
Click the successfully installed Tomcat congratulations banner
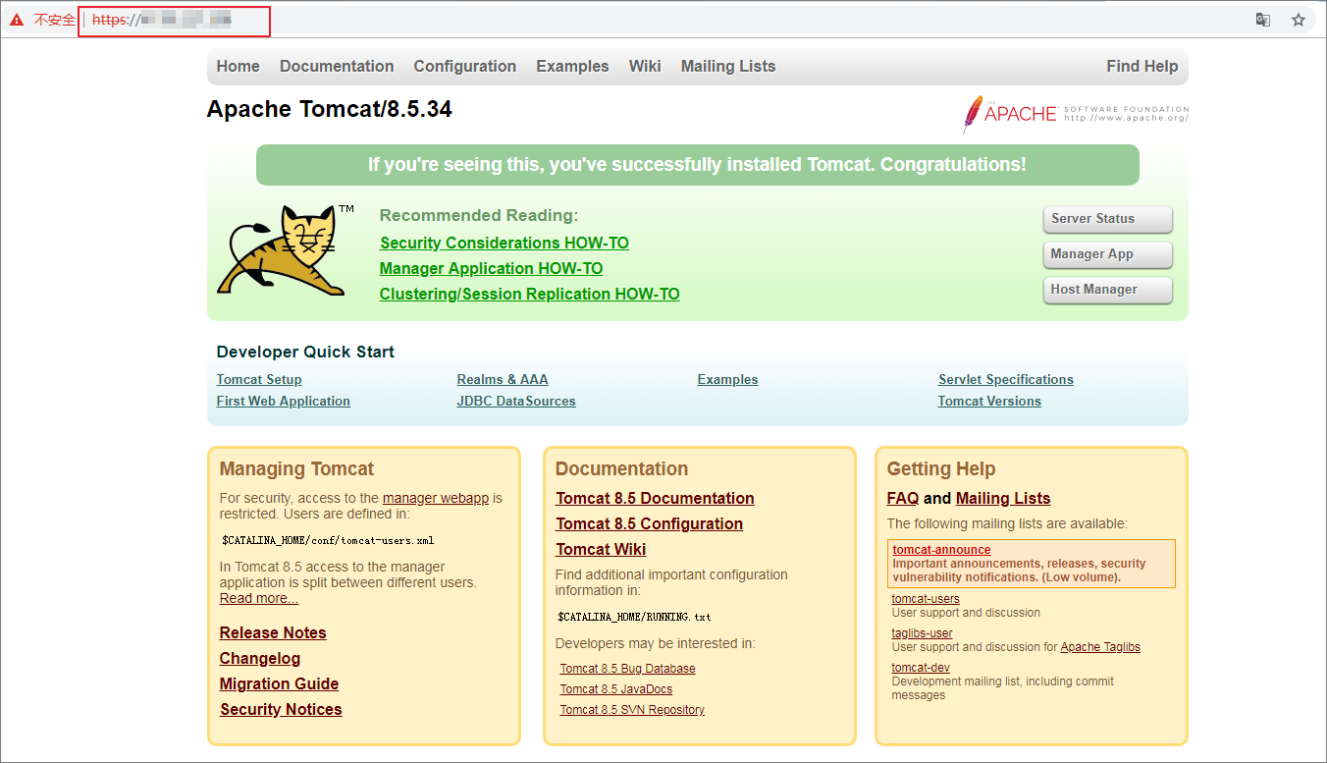698,165
